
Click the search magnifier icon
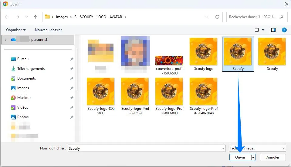(282, 17)
